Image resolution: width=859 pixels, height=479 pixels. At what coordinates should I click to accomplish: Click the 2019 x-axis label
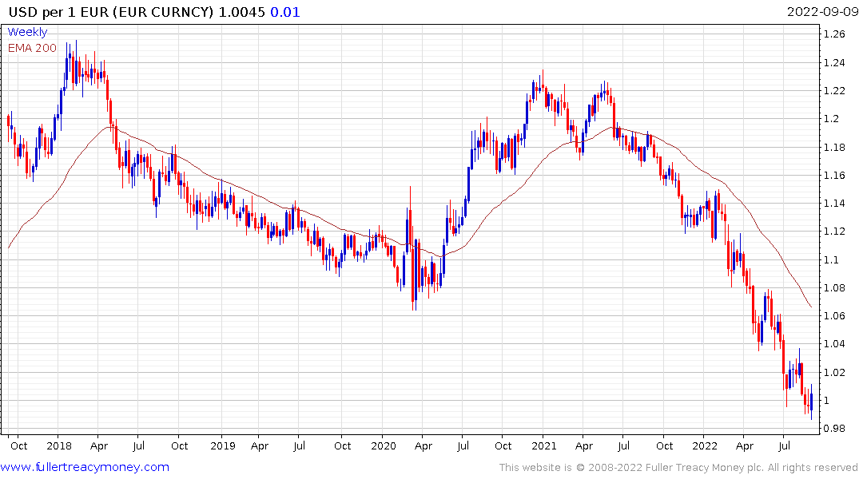(222, 445)
